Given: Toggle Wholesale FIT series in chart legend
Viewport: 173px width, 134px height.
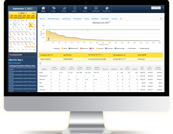Looking at the screenshot, I should [x=73, y=49].
